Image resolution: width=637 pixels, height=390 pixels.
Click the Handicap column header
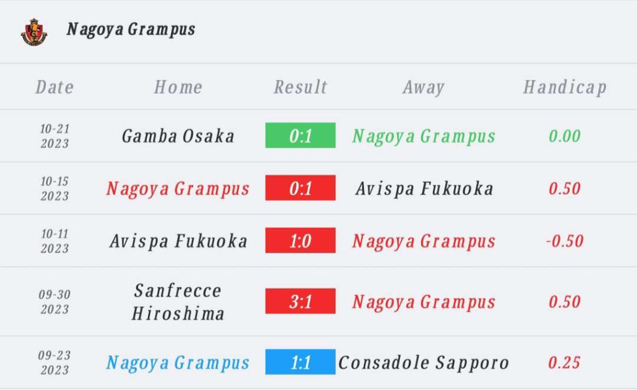click(x=565, y=87)
